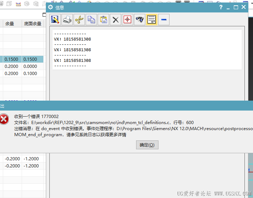Select the highlighted 0.1500 余量 cell
This screenshot has width=253, height=198.
12,59
